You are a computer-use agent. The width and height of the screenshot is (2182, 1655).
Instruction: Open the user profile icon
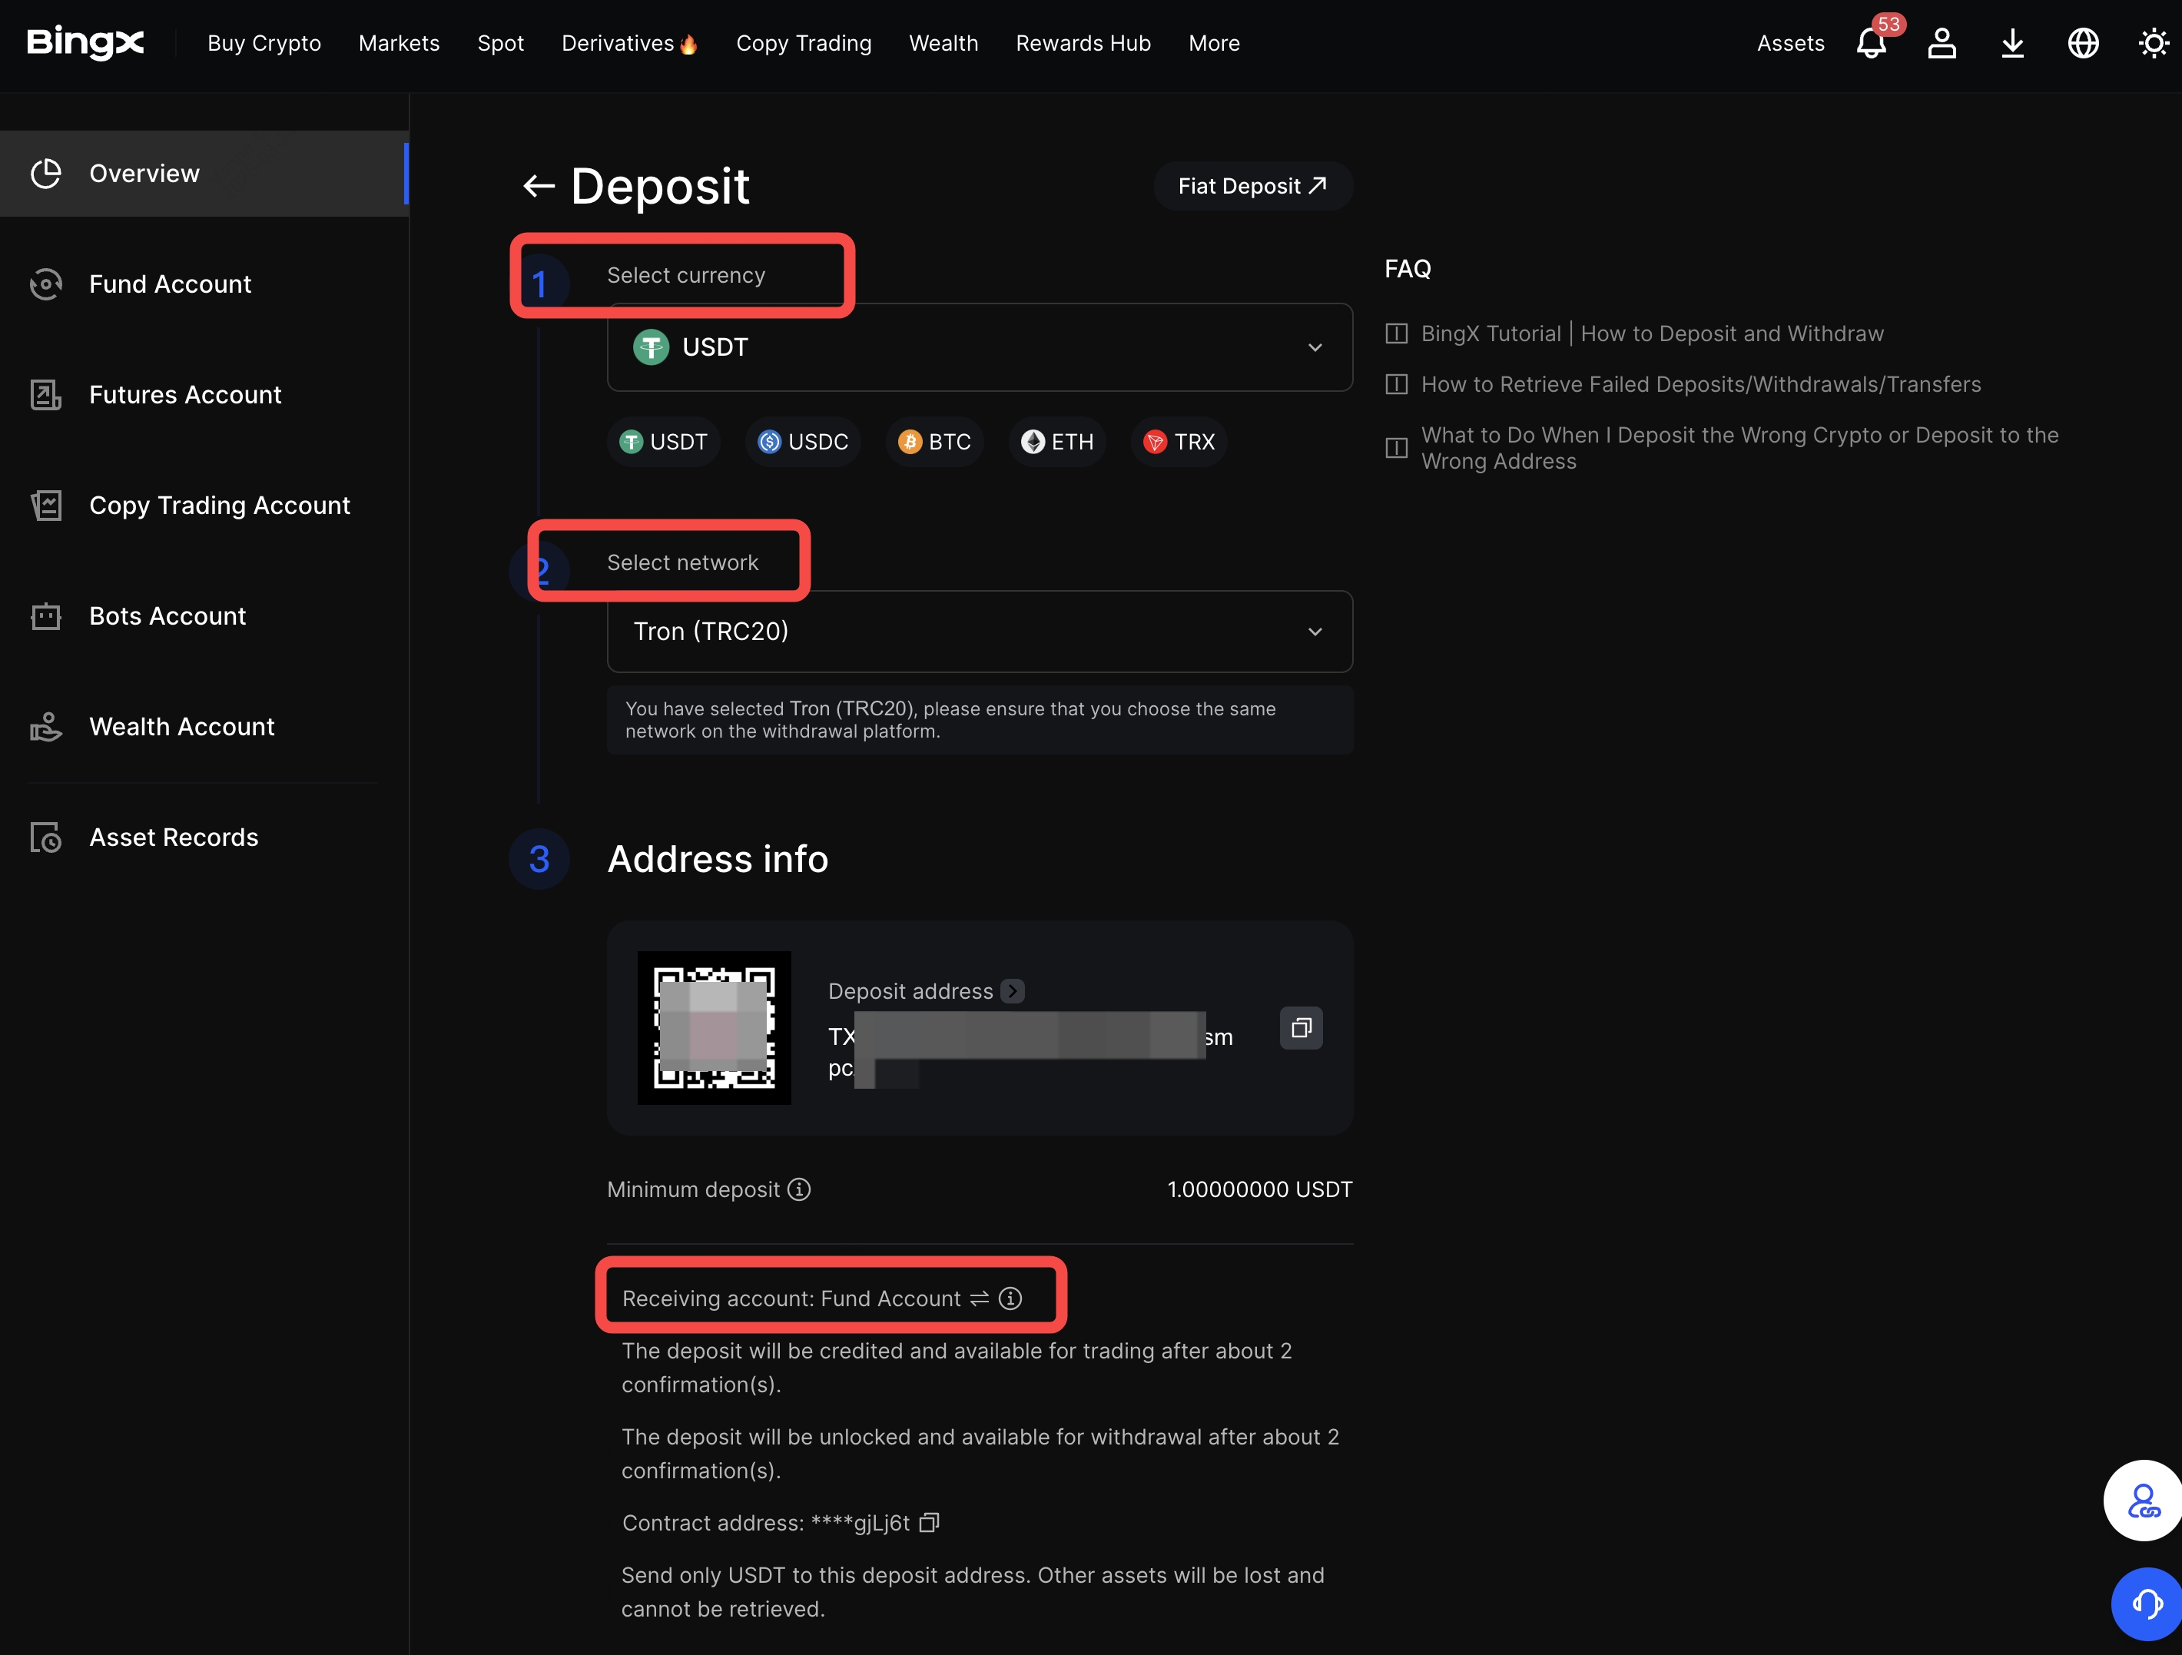pos(1942,43)
